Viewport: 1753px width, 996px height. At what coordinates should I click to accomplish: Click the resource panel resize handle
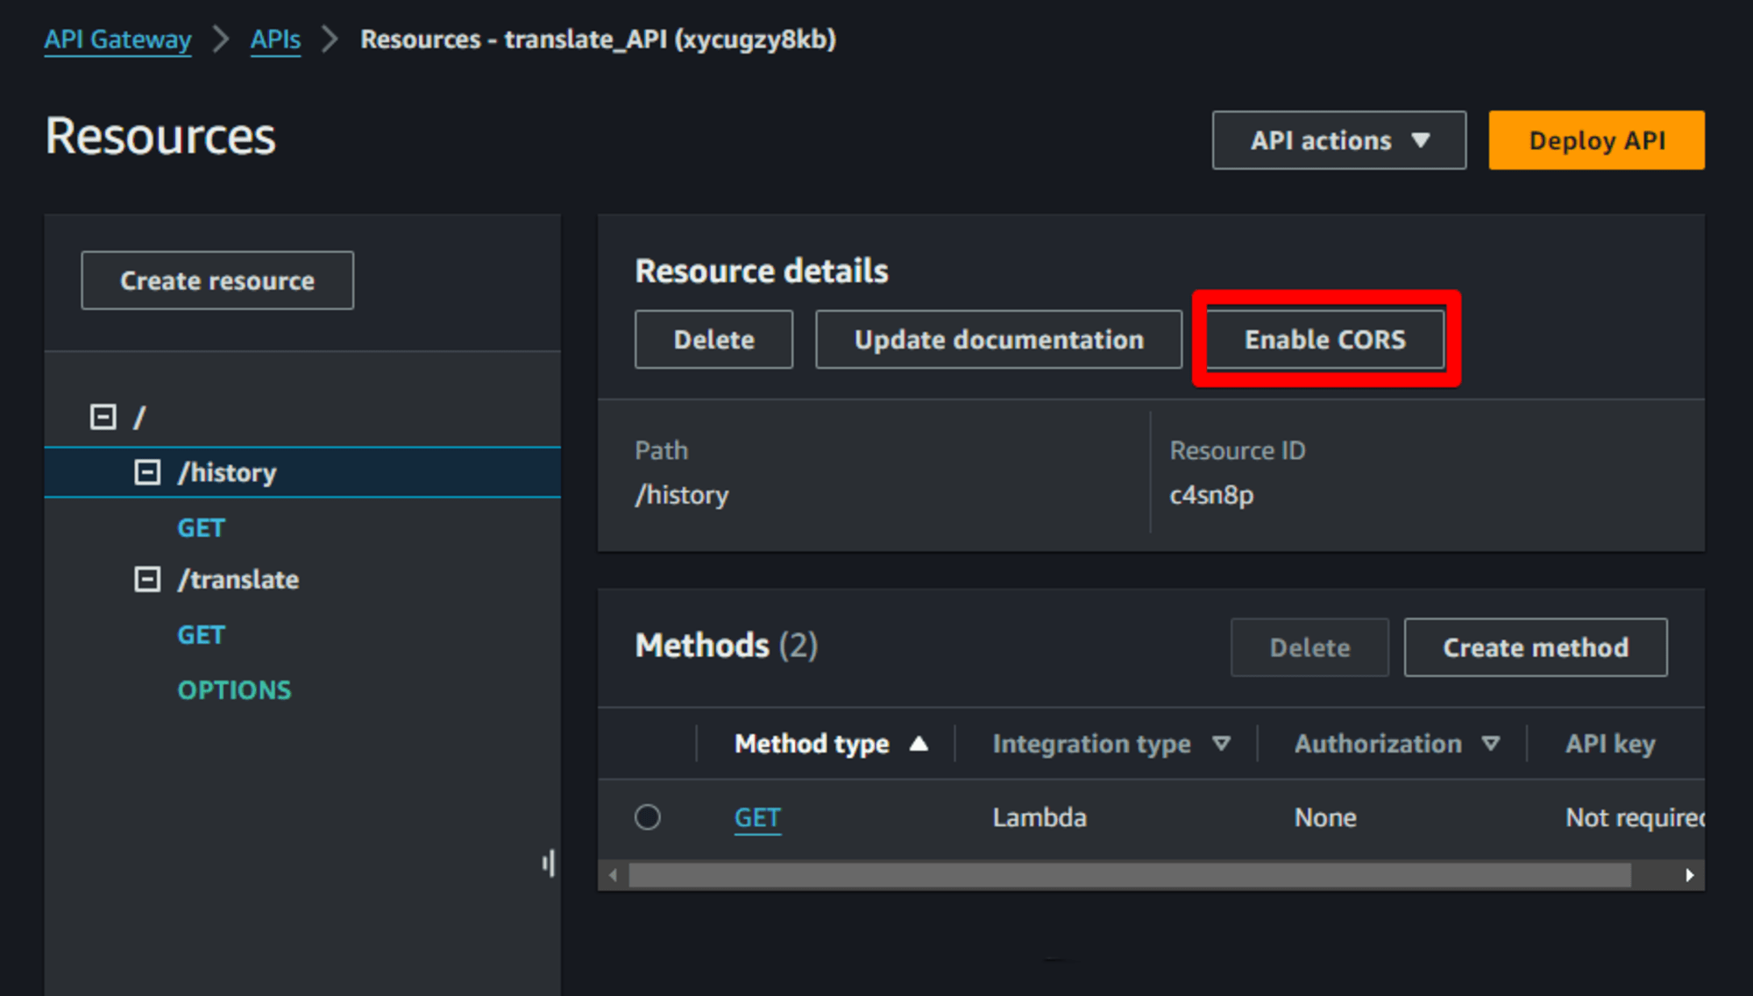click(549, 864)
